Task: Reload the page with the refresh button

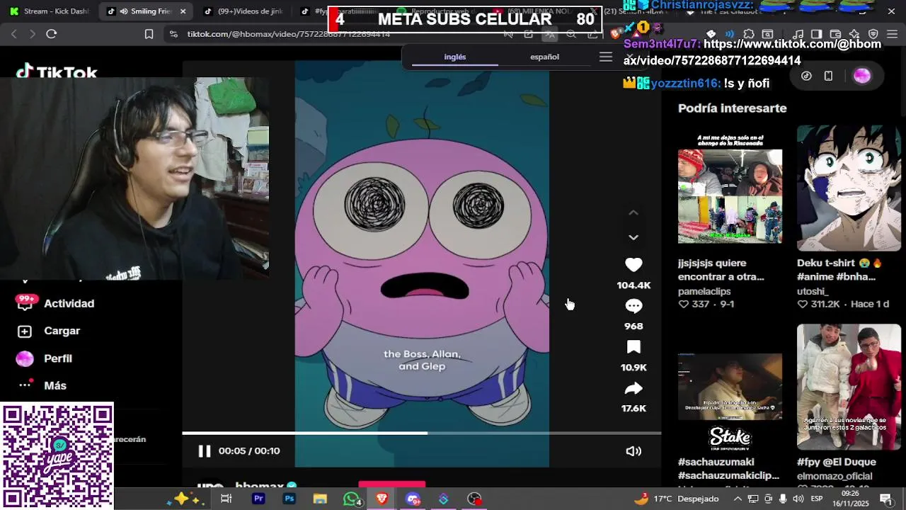Action: 51,34
